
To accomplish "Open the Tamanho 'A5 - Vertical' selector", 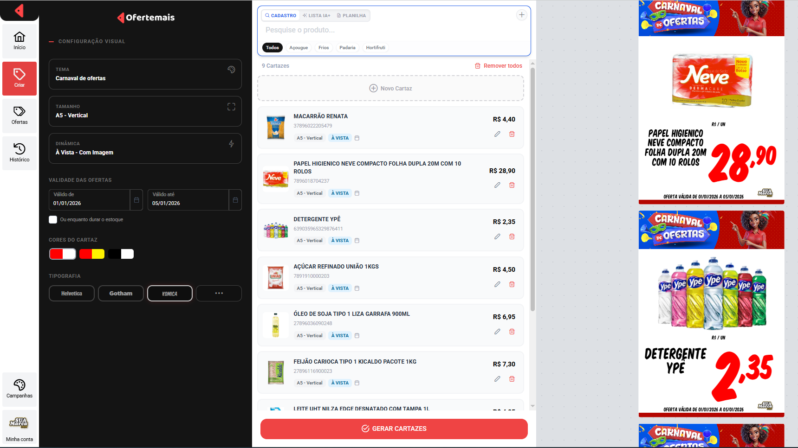I will coord(145,111).
